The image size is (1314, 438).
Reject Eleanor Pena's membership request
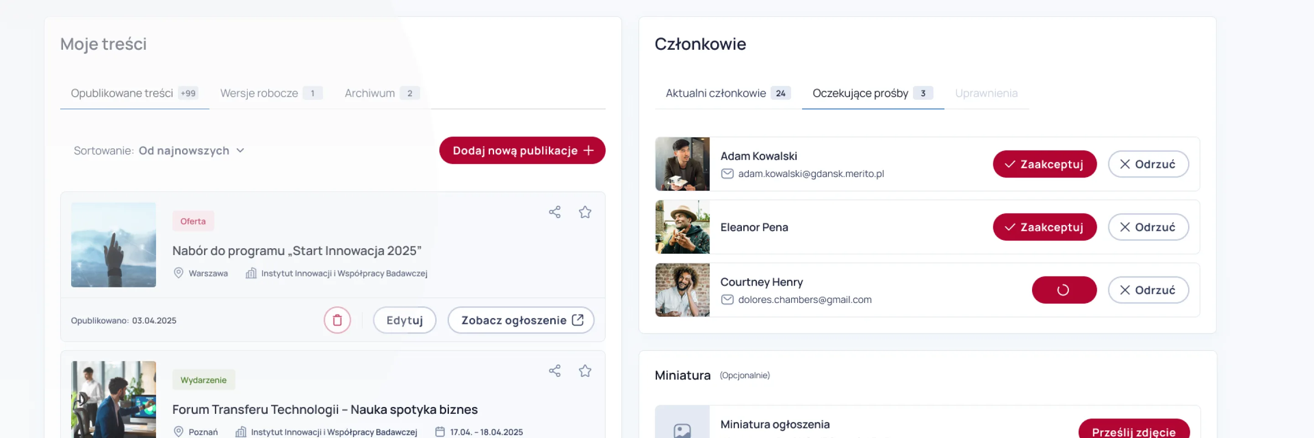pos(1148,227)
